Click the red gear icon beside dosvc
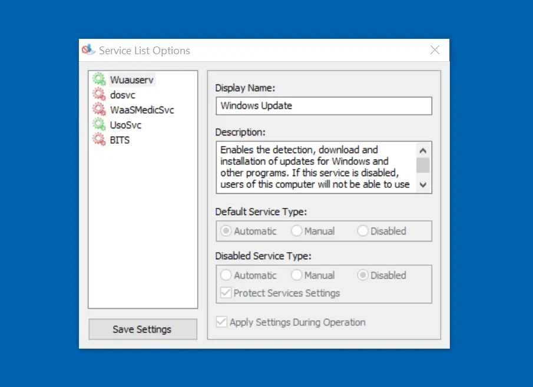Image resolution: width=533 pixels, height=387 pixels. [100, 94]
